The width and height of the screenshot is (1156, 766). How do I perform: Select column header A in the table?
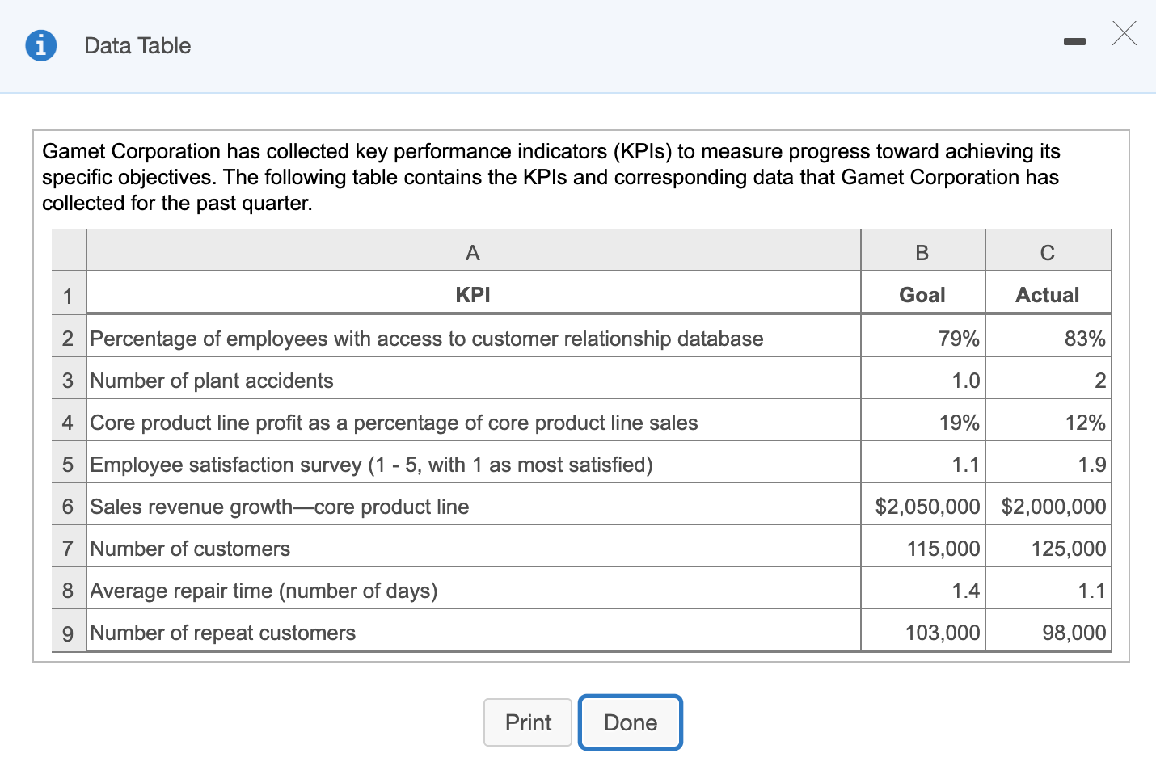tap(472, 252)
